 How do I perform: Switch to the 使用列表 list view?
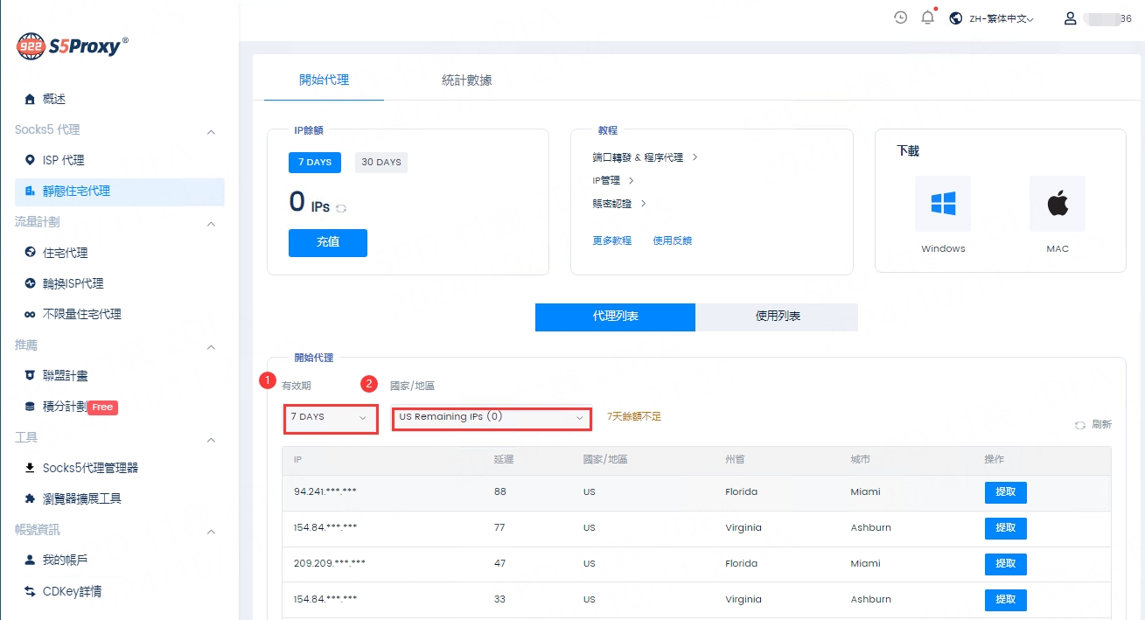point(777,317)
